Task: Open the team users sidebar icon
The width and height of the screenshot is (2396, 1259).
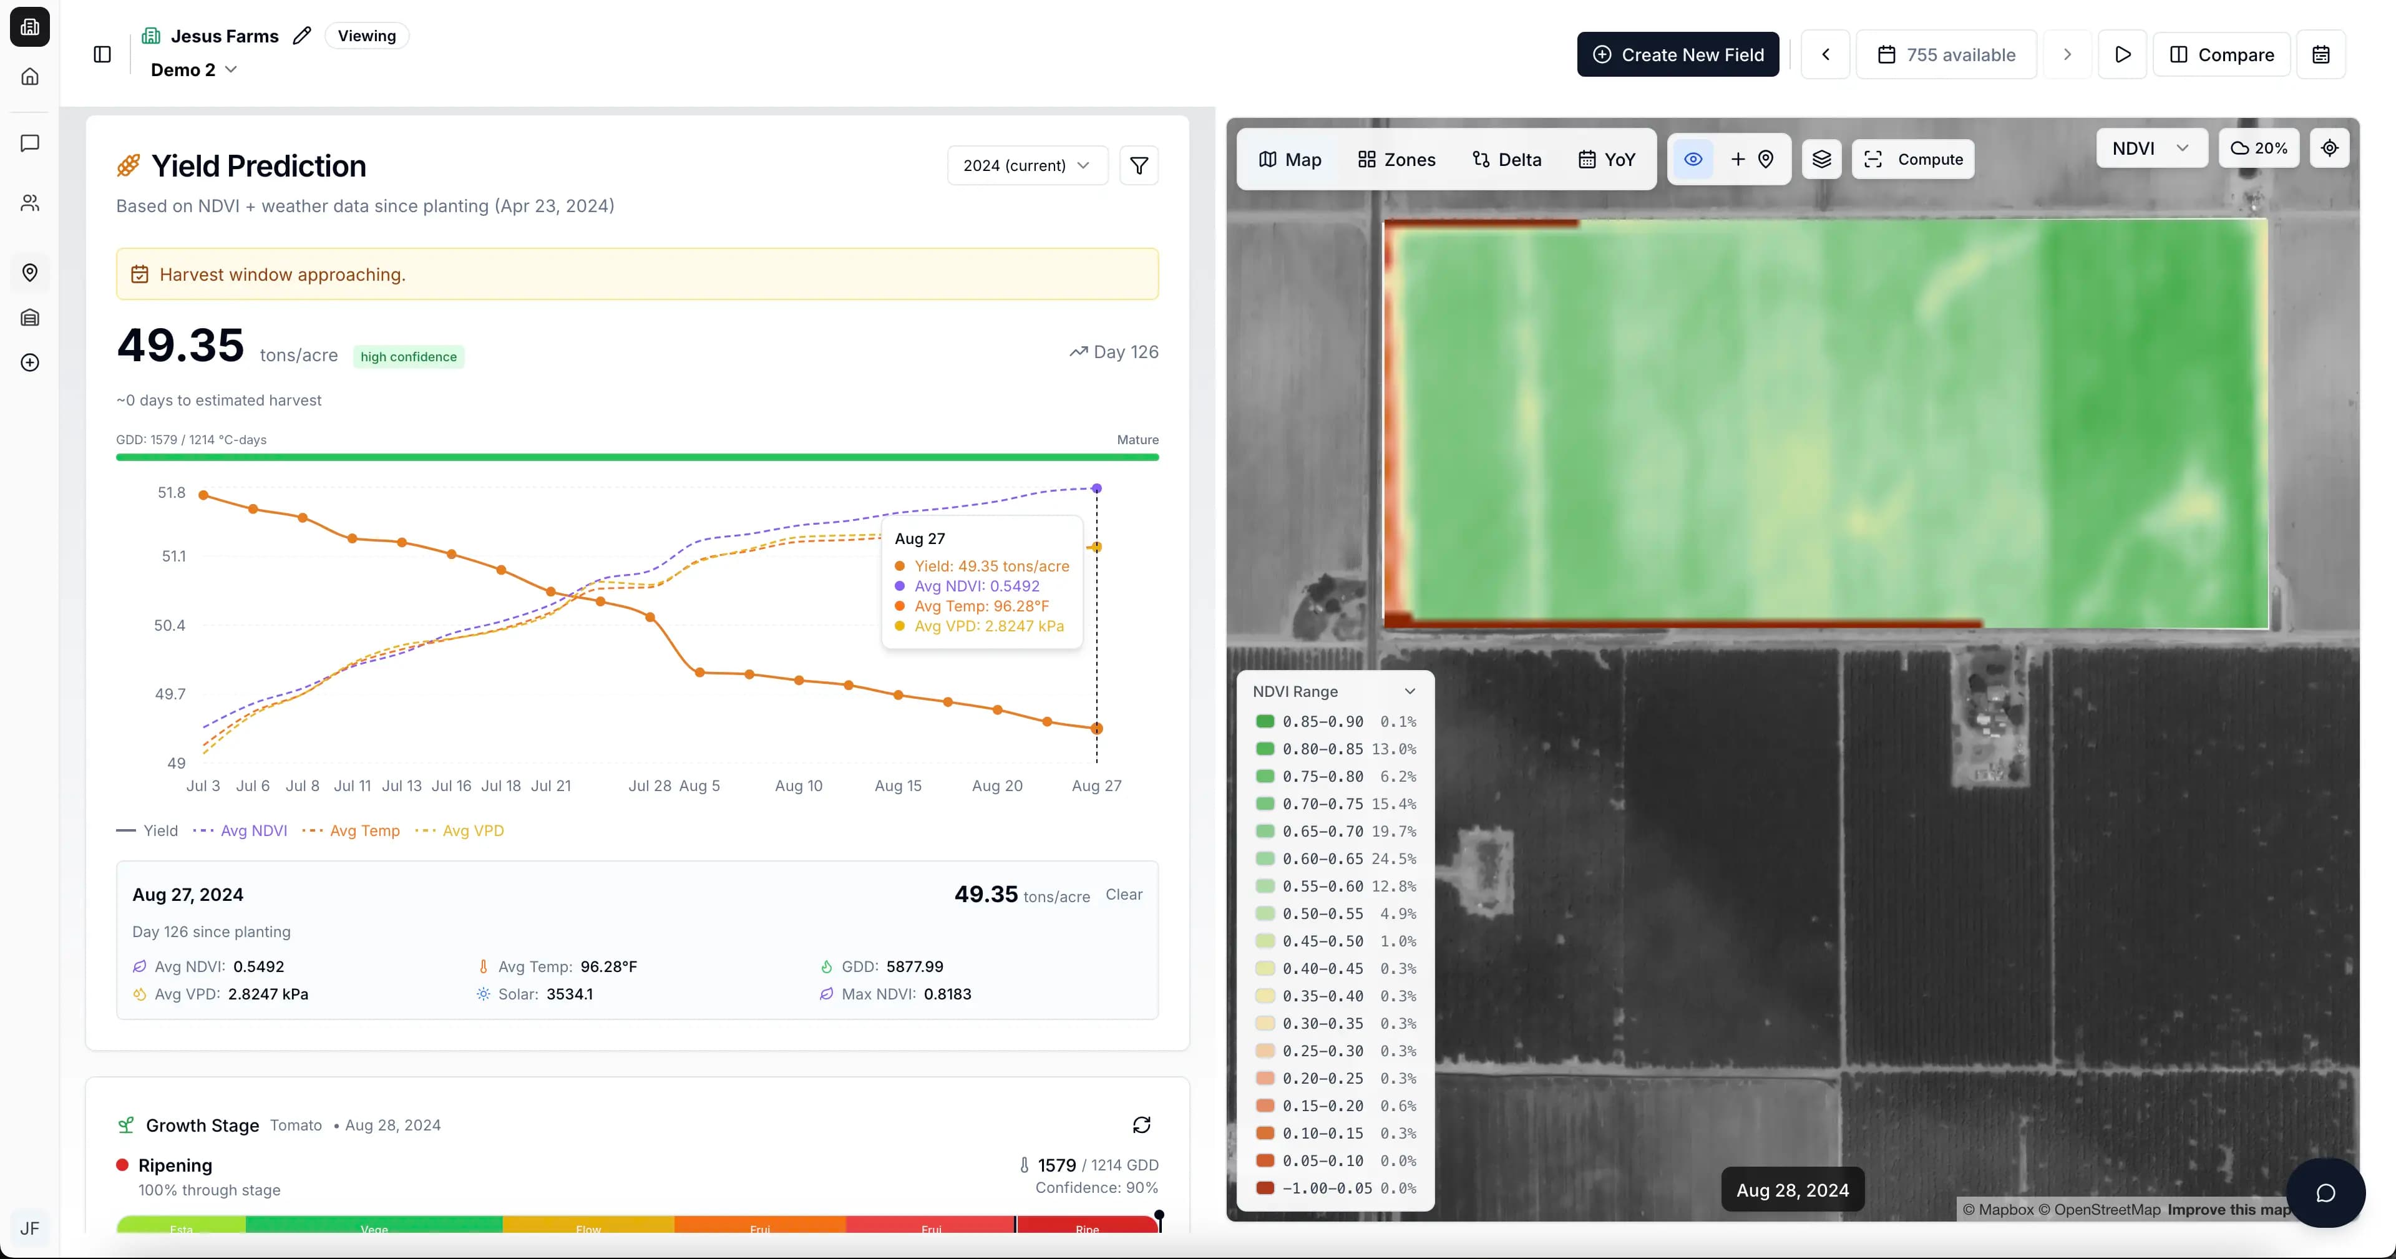Action: point(30,203)
